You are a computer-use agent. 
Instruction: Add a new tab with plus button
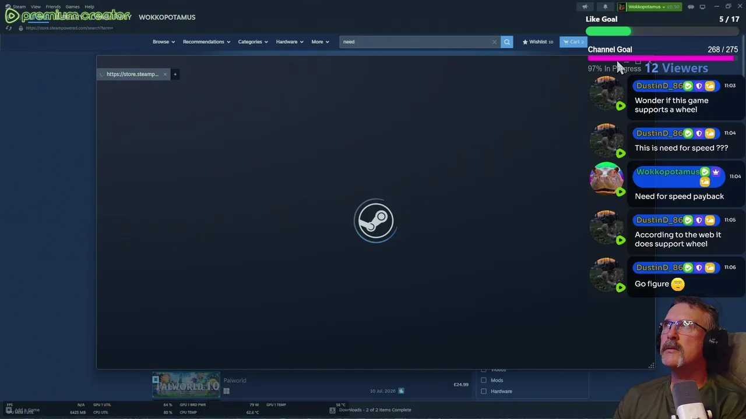tap(175, 74)
